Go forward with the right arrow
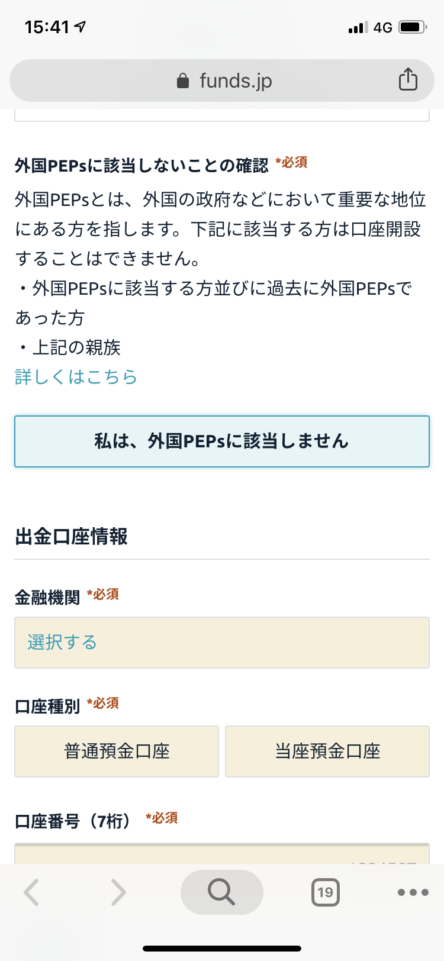Image resolution: width=444 pixels, height=961 pixels. 118,892
